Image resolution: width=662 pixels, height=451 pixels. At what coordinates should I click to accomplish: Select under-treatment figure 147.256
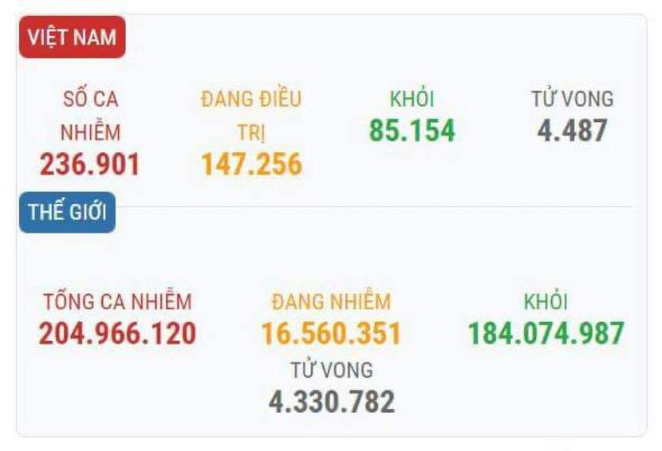point(251,164)
